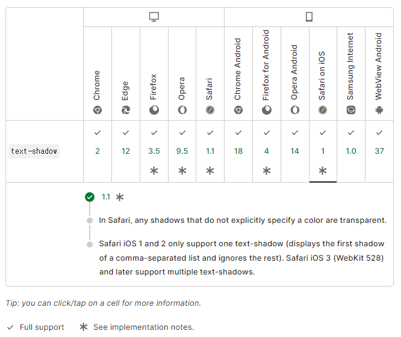Viewport: 401px width, 337px height.
Task: Click the green full-support checkmark badge
Action: pos(90,197)
